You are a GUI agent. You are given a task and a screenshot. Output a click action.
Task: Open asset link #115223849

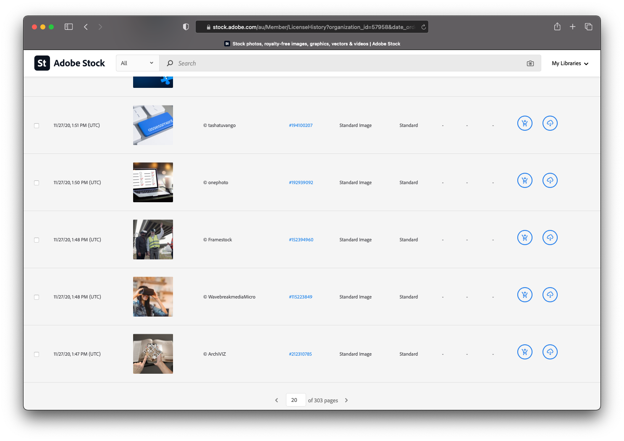301,297
